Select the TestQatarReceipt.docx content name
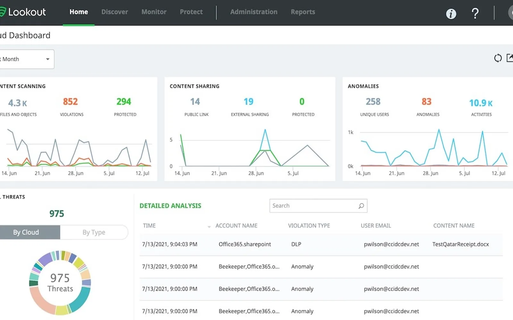 coord(460,244)
